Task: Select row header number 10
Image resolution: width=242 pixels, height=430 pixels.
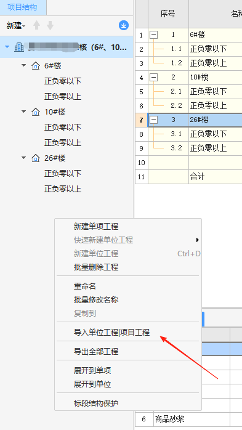Action: click(x=142, y=163)
